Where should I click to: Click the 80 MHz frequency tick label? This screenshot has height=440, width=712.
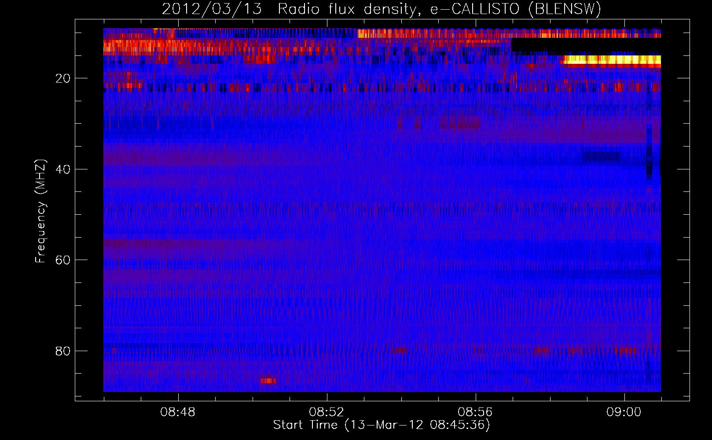pos(63,351)
